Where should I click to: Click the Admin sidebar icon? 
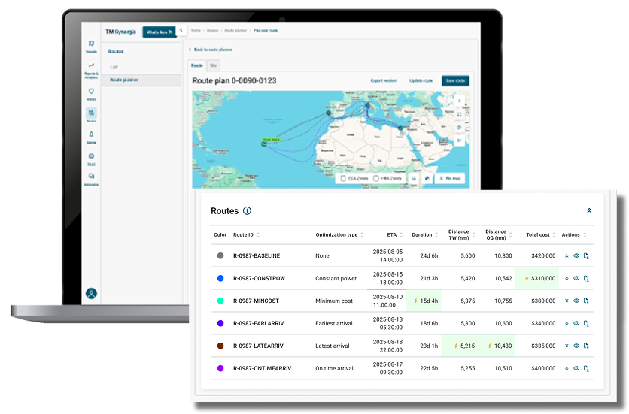[91, 93]
